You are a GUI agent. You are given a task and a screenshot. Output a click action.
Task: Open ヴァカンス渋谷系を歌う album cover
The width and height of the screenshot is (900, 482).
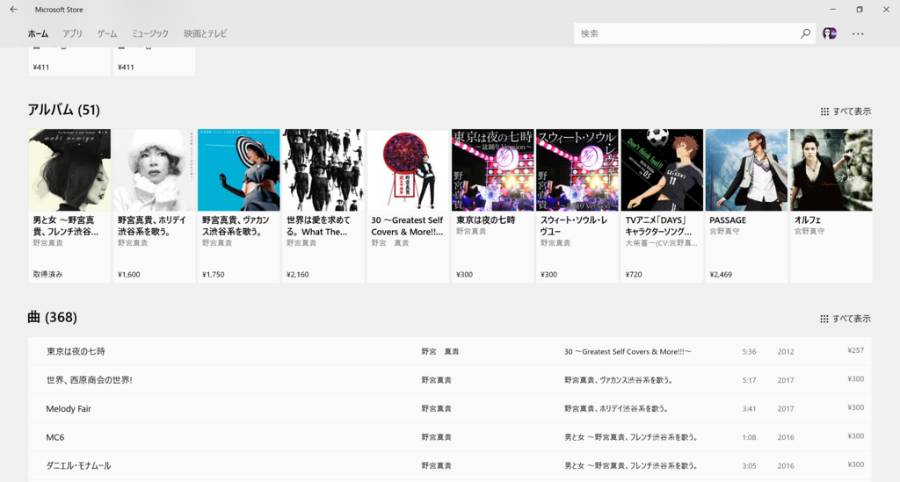[x=239, y=169]
